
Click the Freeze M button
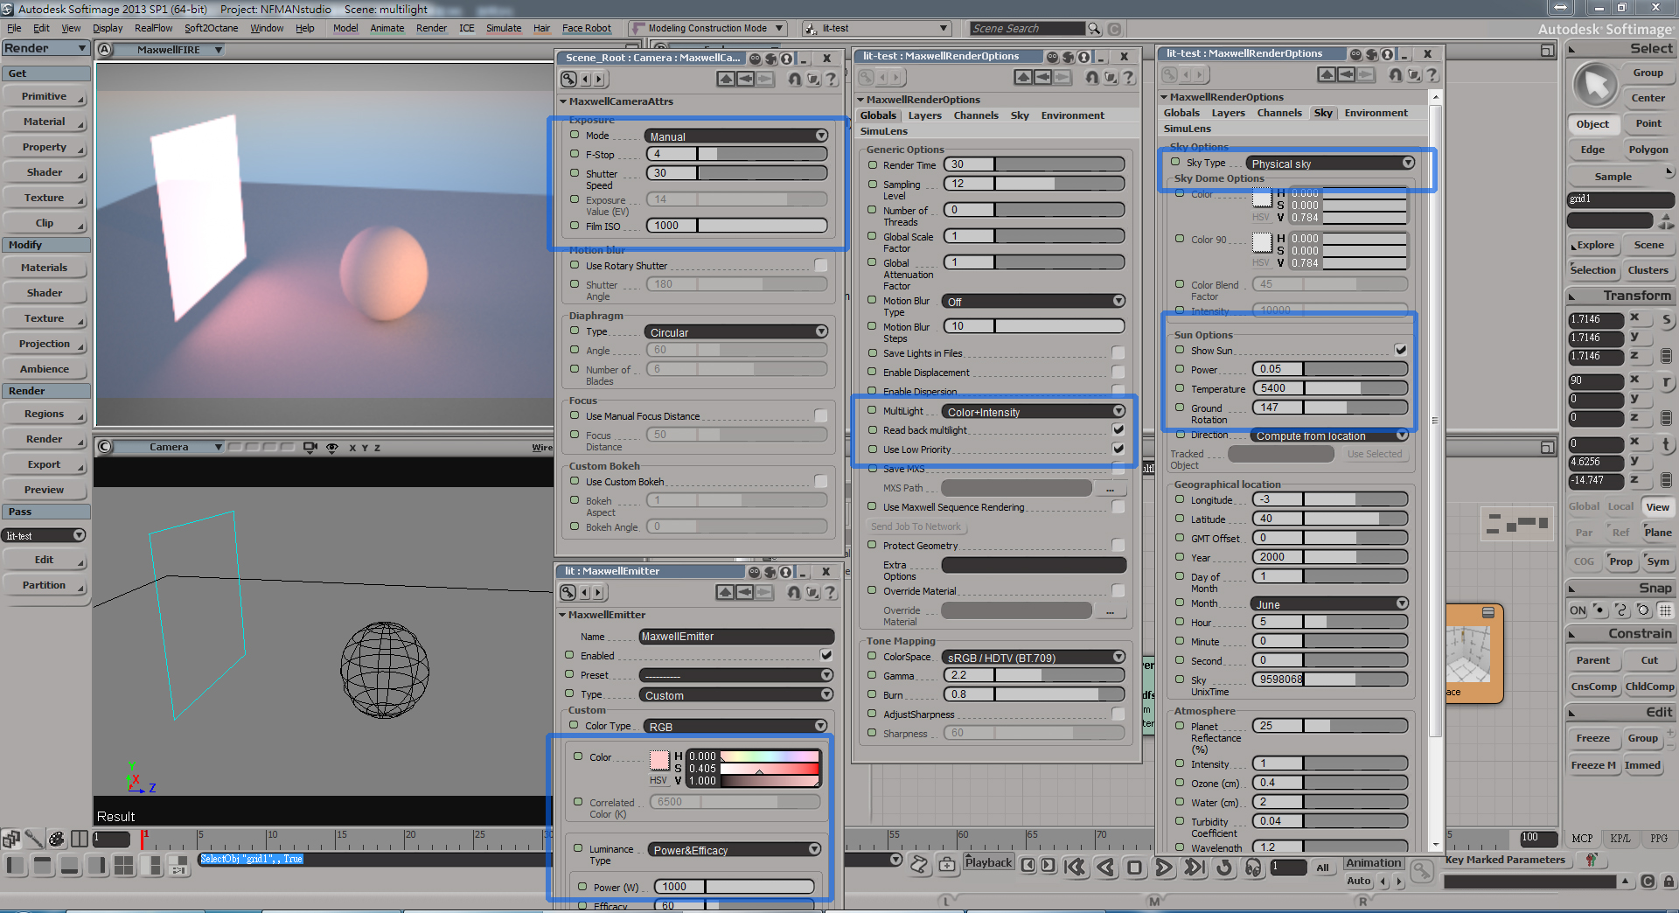click(x=1593, y=766)
